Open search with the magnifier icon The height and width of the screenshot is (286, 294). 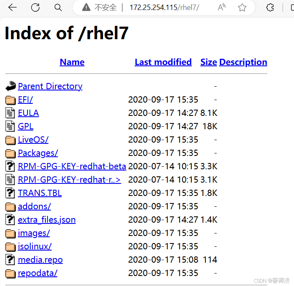(x=58, y=8)
